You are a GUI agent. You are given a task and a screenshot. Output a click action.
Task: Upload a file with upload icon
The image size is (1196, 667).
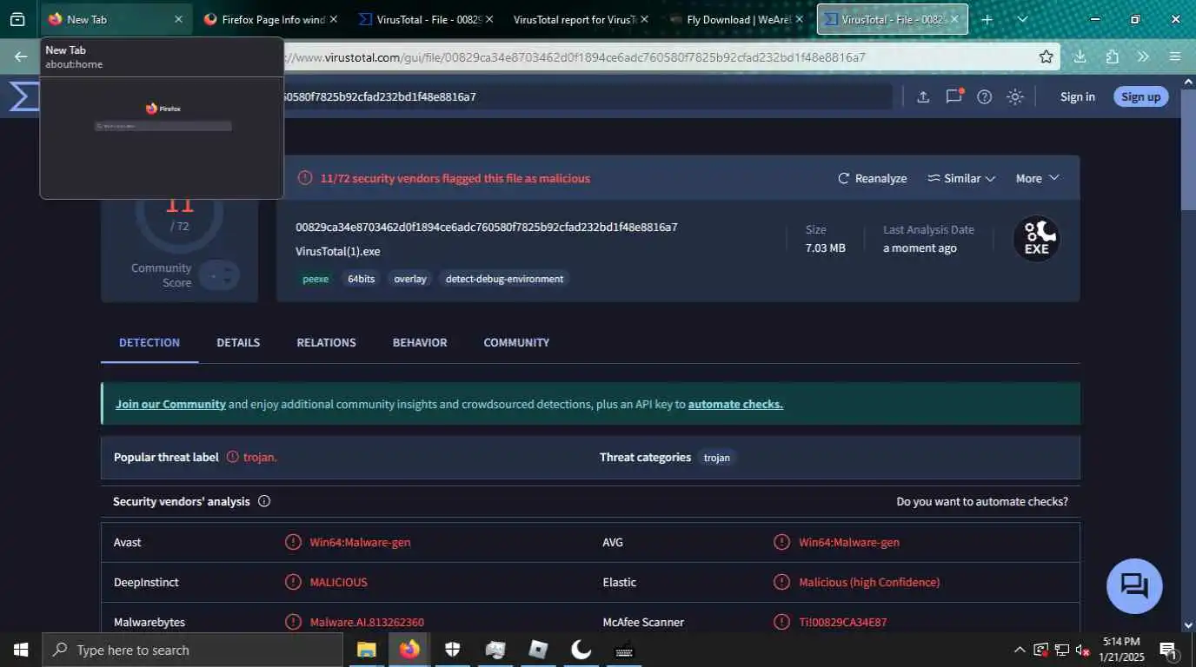[x=923, y=96]
